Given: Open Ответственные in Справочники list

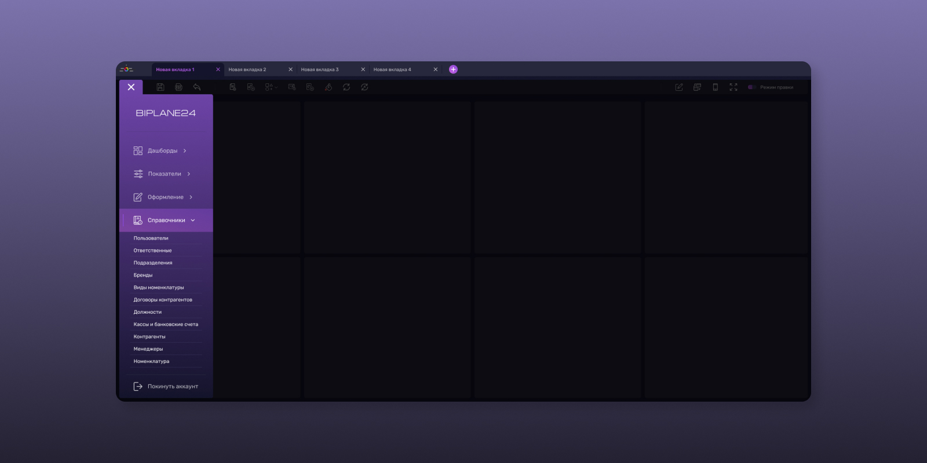Looking at the screenshot, I should click(x=166, y=251).
